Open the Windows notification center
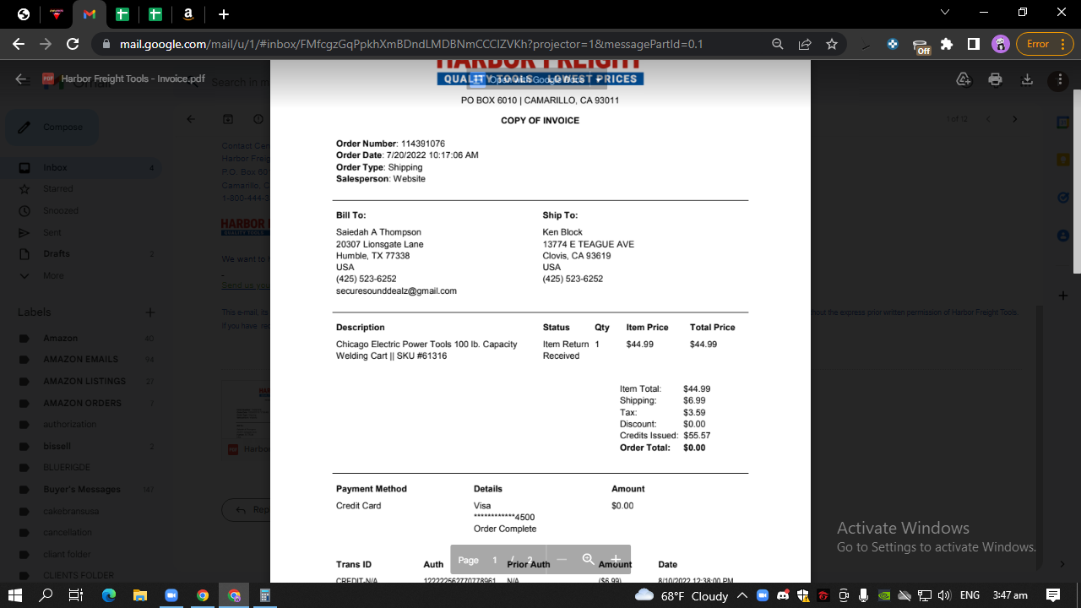The height and width of the screenshot is (608, 1081). pyautogui.click(x=1053, y=595)
